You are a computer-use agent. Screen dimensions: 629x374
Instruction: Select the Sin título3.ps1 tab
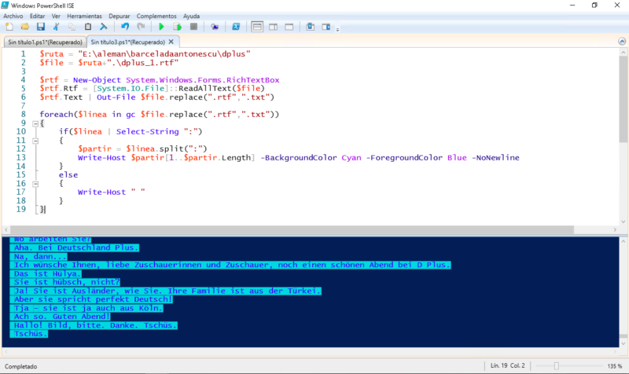pos(127,42)
